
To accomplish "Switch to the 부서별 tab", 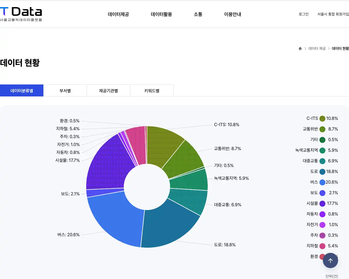I will click(65, 90).
